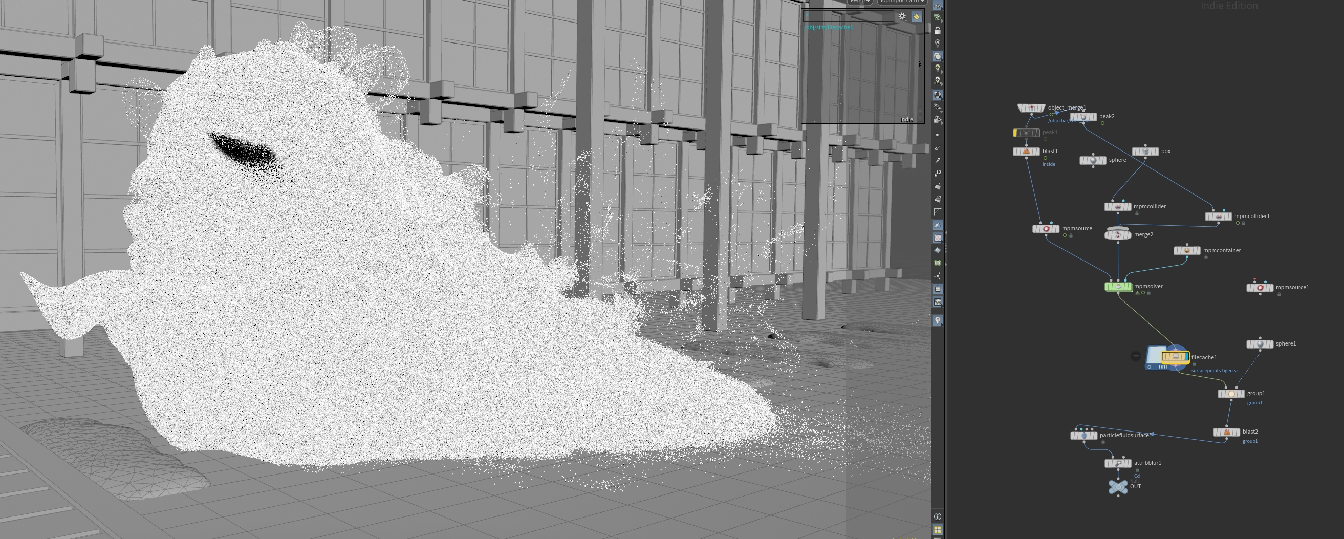Click the filecache1 node label
The height and width of the screenshot is (539, 1344).
pyautogui.click(x=1204, y=357)
